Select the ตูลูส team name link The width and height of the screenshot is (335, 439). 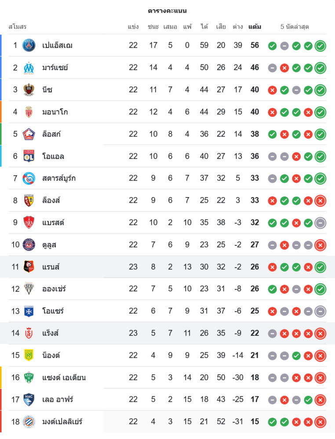pos(49,245)
